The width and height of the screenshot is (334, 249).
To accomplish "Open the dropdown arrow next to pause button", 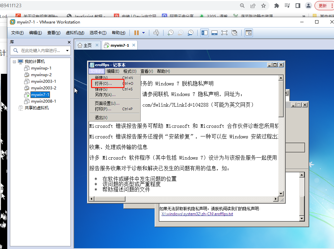I will [x=144, y=33].
